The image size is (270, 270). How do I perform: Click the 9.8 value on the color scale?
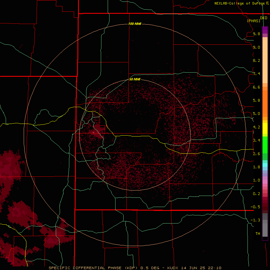click(x=256, y=34)
